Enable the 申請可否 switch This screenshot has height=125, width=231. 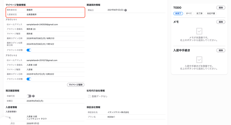coord(29,96)
